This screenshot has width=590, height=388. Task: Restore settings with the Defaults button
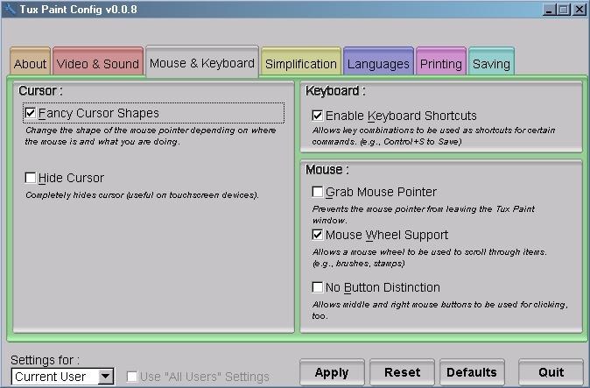[x=472, y=372]
